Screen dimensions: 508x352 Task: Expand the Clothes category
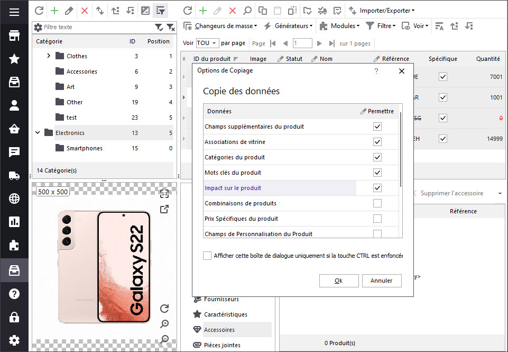point(49,56)
